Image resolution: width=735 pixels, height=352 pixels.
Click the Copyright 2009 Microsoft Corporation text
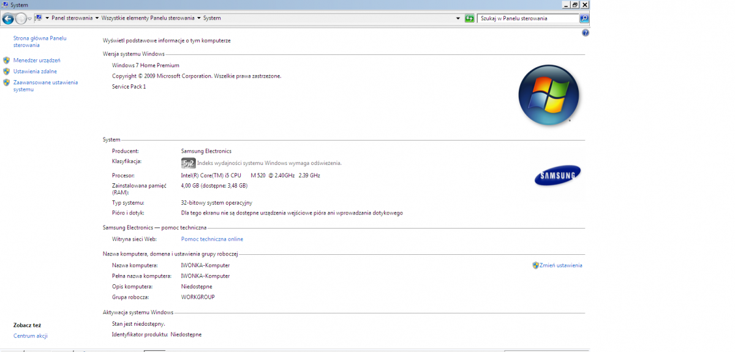(x=197, y=76)
